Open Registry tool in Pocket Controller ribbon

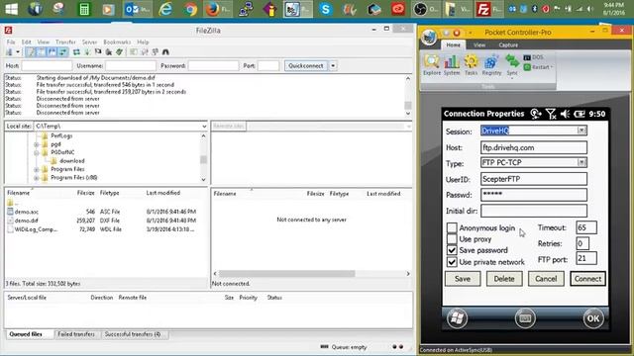point(491,65)
